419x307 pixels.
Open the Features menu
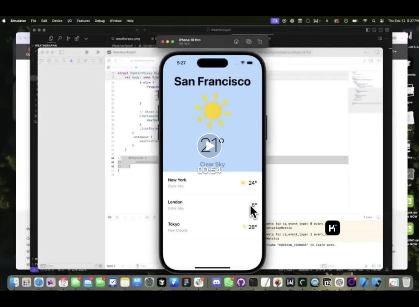point(83,21)
